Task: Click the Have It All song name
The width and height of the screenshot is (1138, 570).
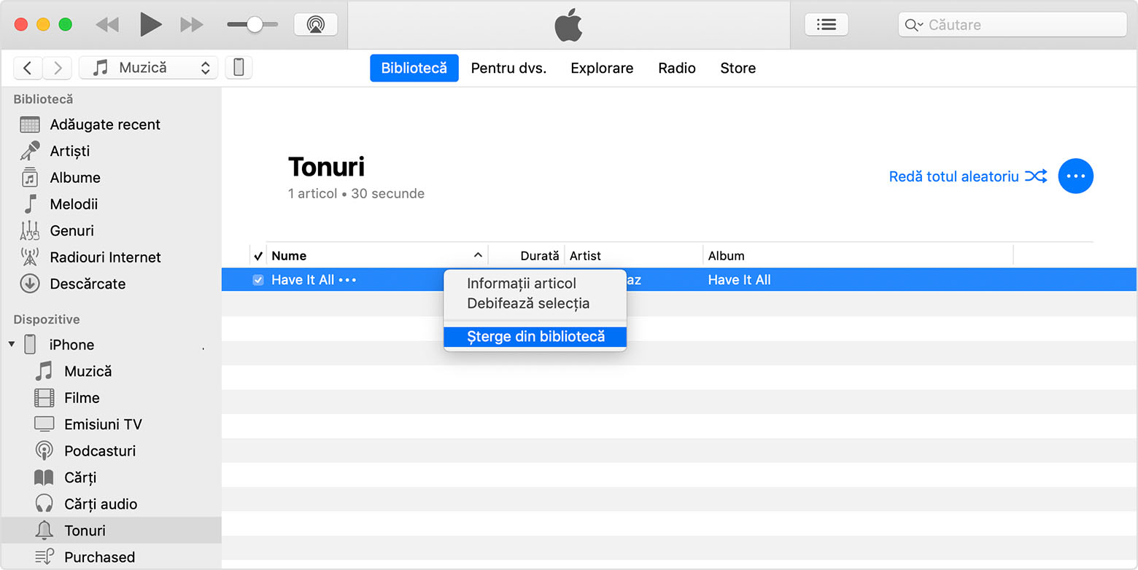Action: [303, 280]
